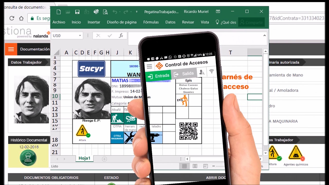Undo the last action in Excel

tap(115, 12)
